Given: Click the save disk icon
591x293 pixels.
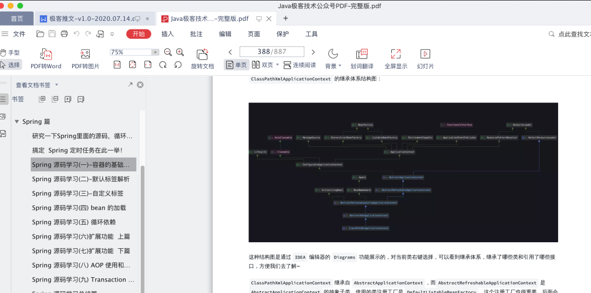Looking at the screenshot, I should (x=52, y=34).
